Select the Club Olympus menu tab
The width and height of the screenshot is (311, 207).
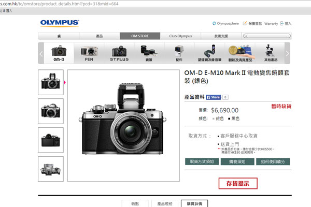tap(180, 36)
